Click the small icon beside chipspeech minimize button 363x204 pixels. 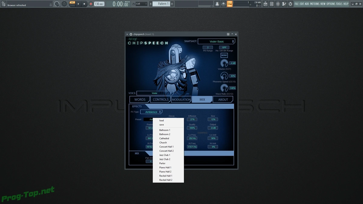(228, 34)
